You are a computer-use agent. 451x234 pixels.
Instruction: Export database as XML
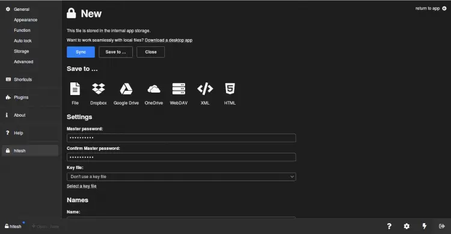pos(205,94)
